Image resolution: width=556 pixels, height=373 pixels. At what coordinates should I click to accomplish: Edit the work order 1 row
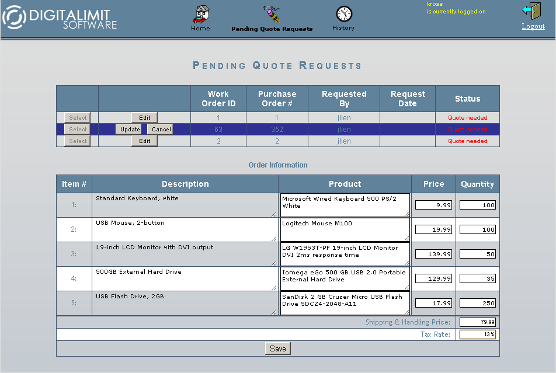pyautogui.click(x=144, y=118)
